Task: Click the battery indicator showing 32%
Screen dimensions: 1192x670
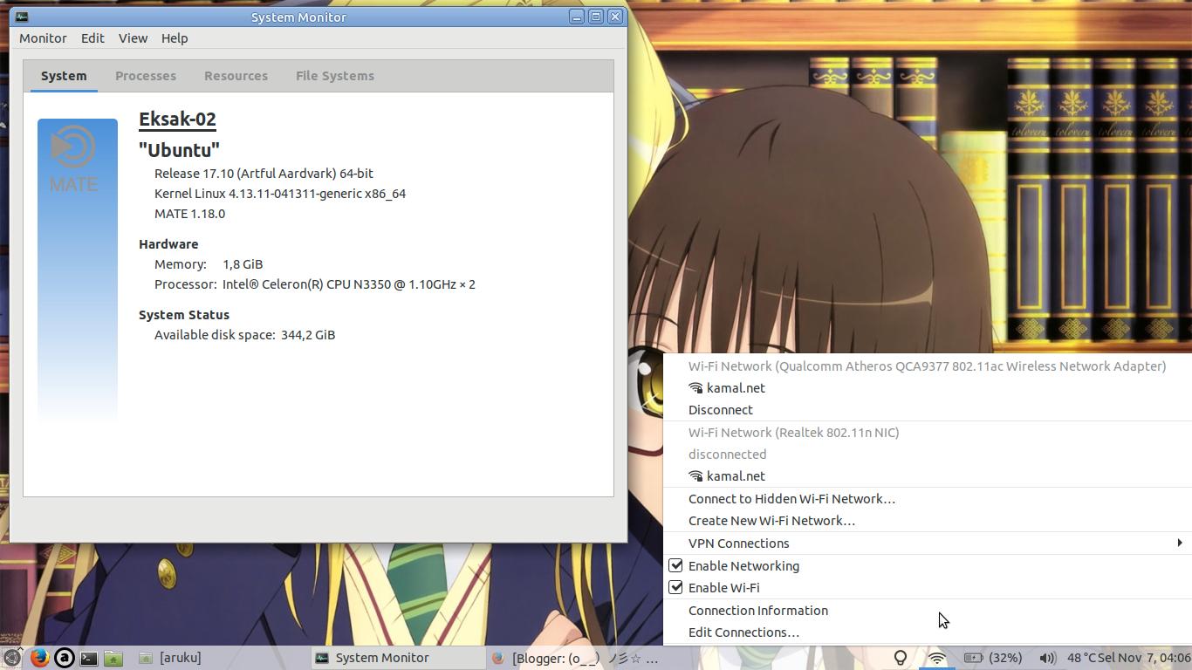Action: click(x=993, y=658)
